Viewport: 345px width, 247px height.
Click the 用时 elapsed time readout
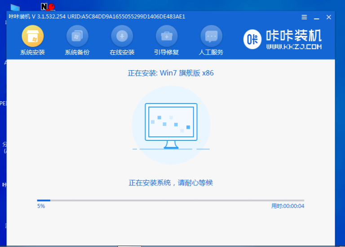[287, 206]
